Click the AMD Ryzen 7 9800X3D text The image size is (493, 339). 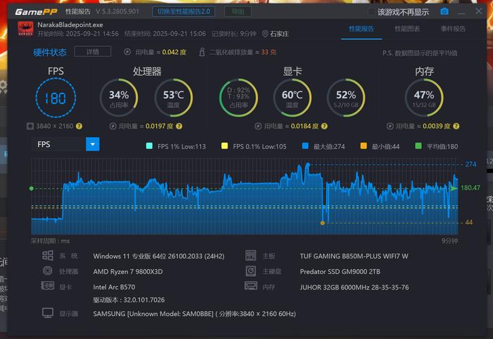[128, 271]
